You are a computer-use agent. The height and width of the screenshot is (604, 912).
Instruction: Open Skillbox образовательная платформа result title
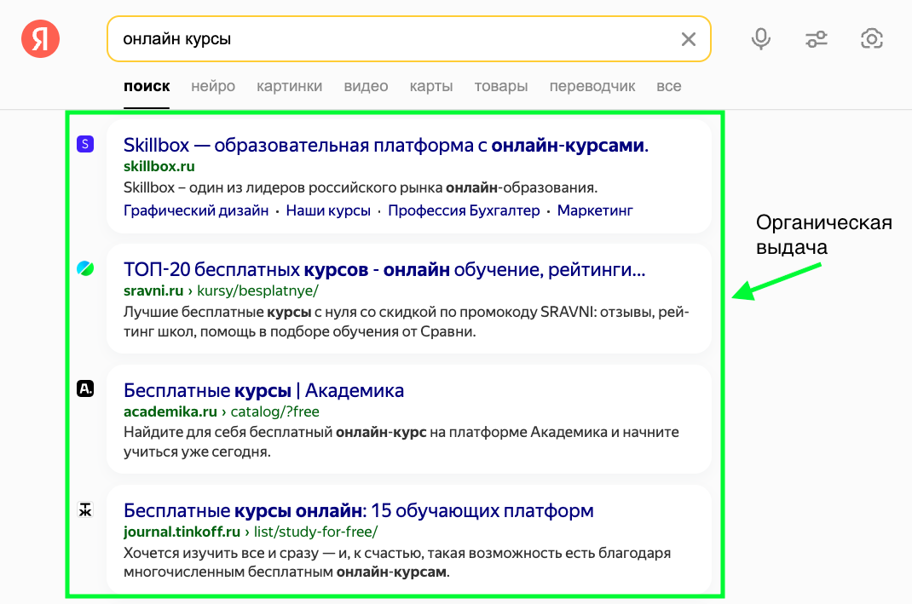click(x=385, y=145)
